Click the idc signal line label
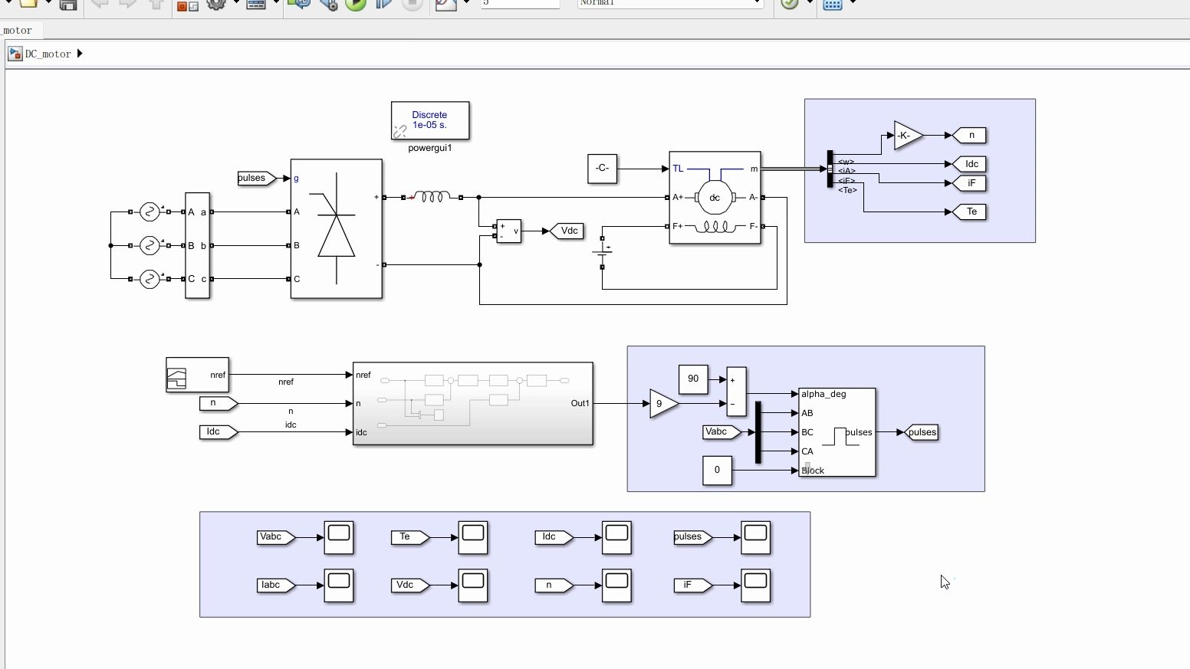The width and height of the screenshot is (1190, 669). (x=291, y=425)
